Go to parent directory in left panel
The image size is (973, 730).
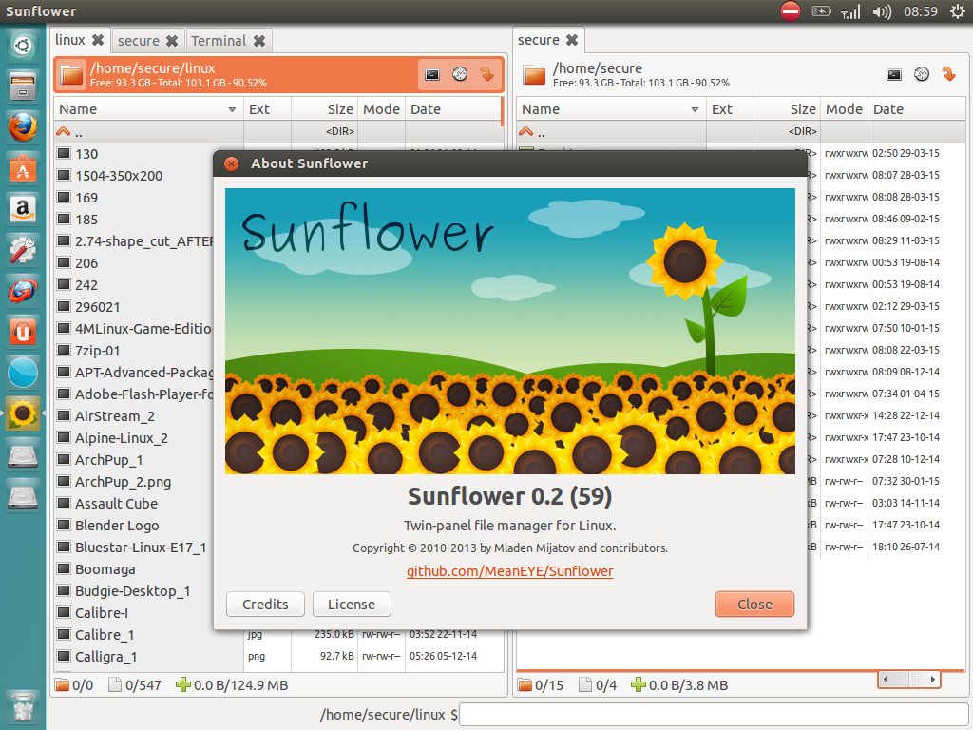pos(278,131)
